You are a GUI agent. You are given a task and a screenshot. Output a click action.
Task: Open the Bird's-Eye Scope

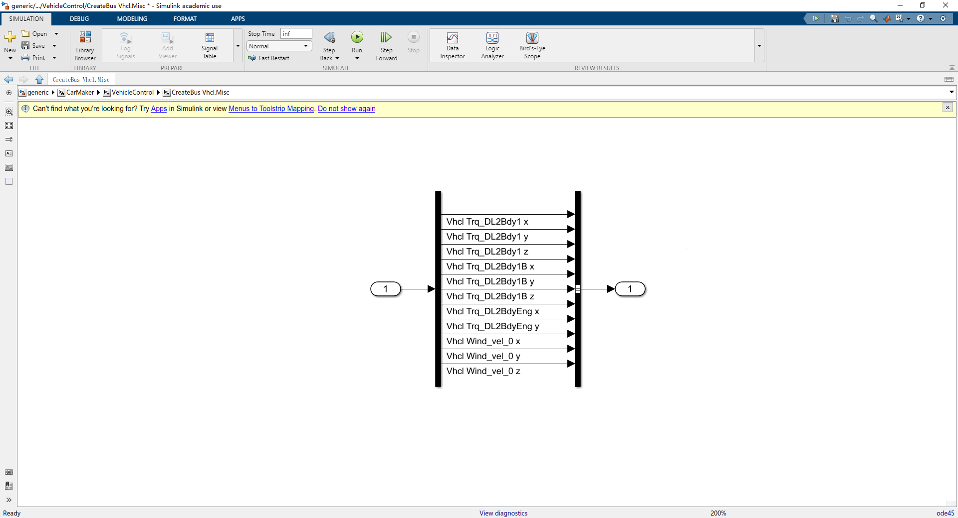pos(532,45)
